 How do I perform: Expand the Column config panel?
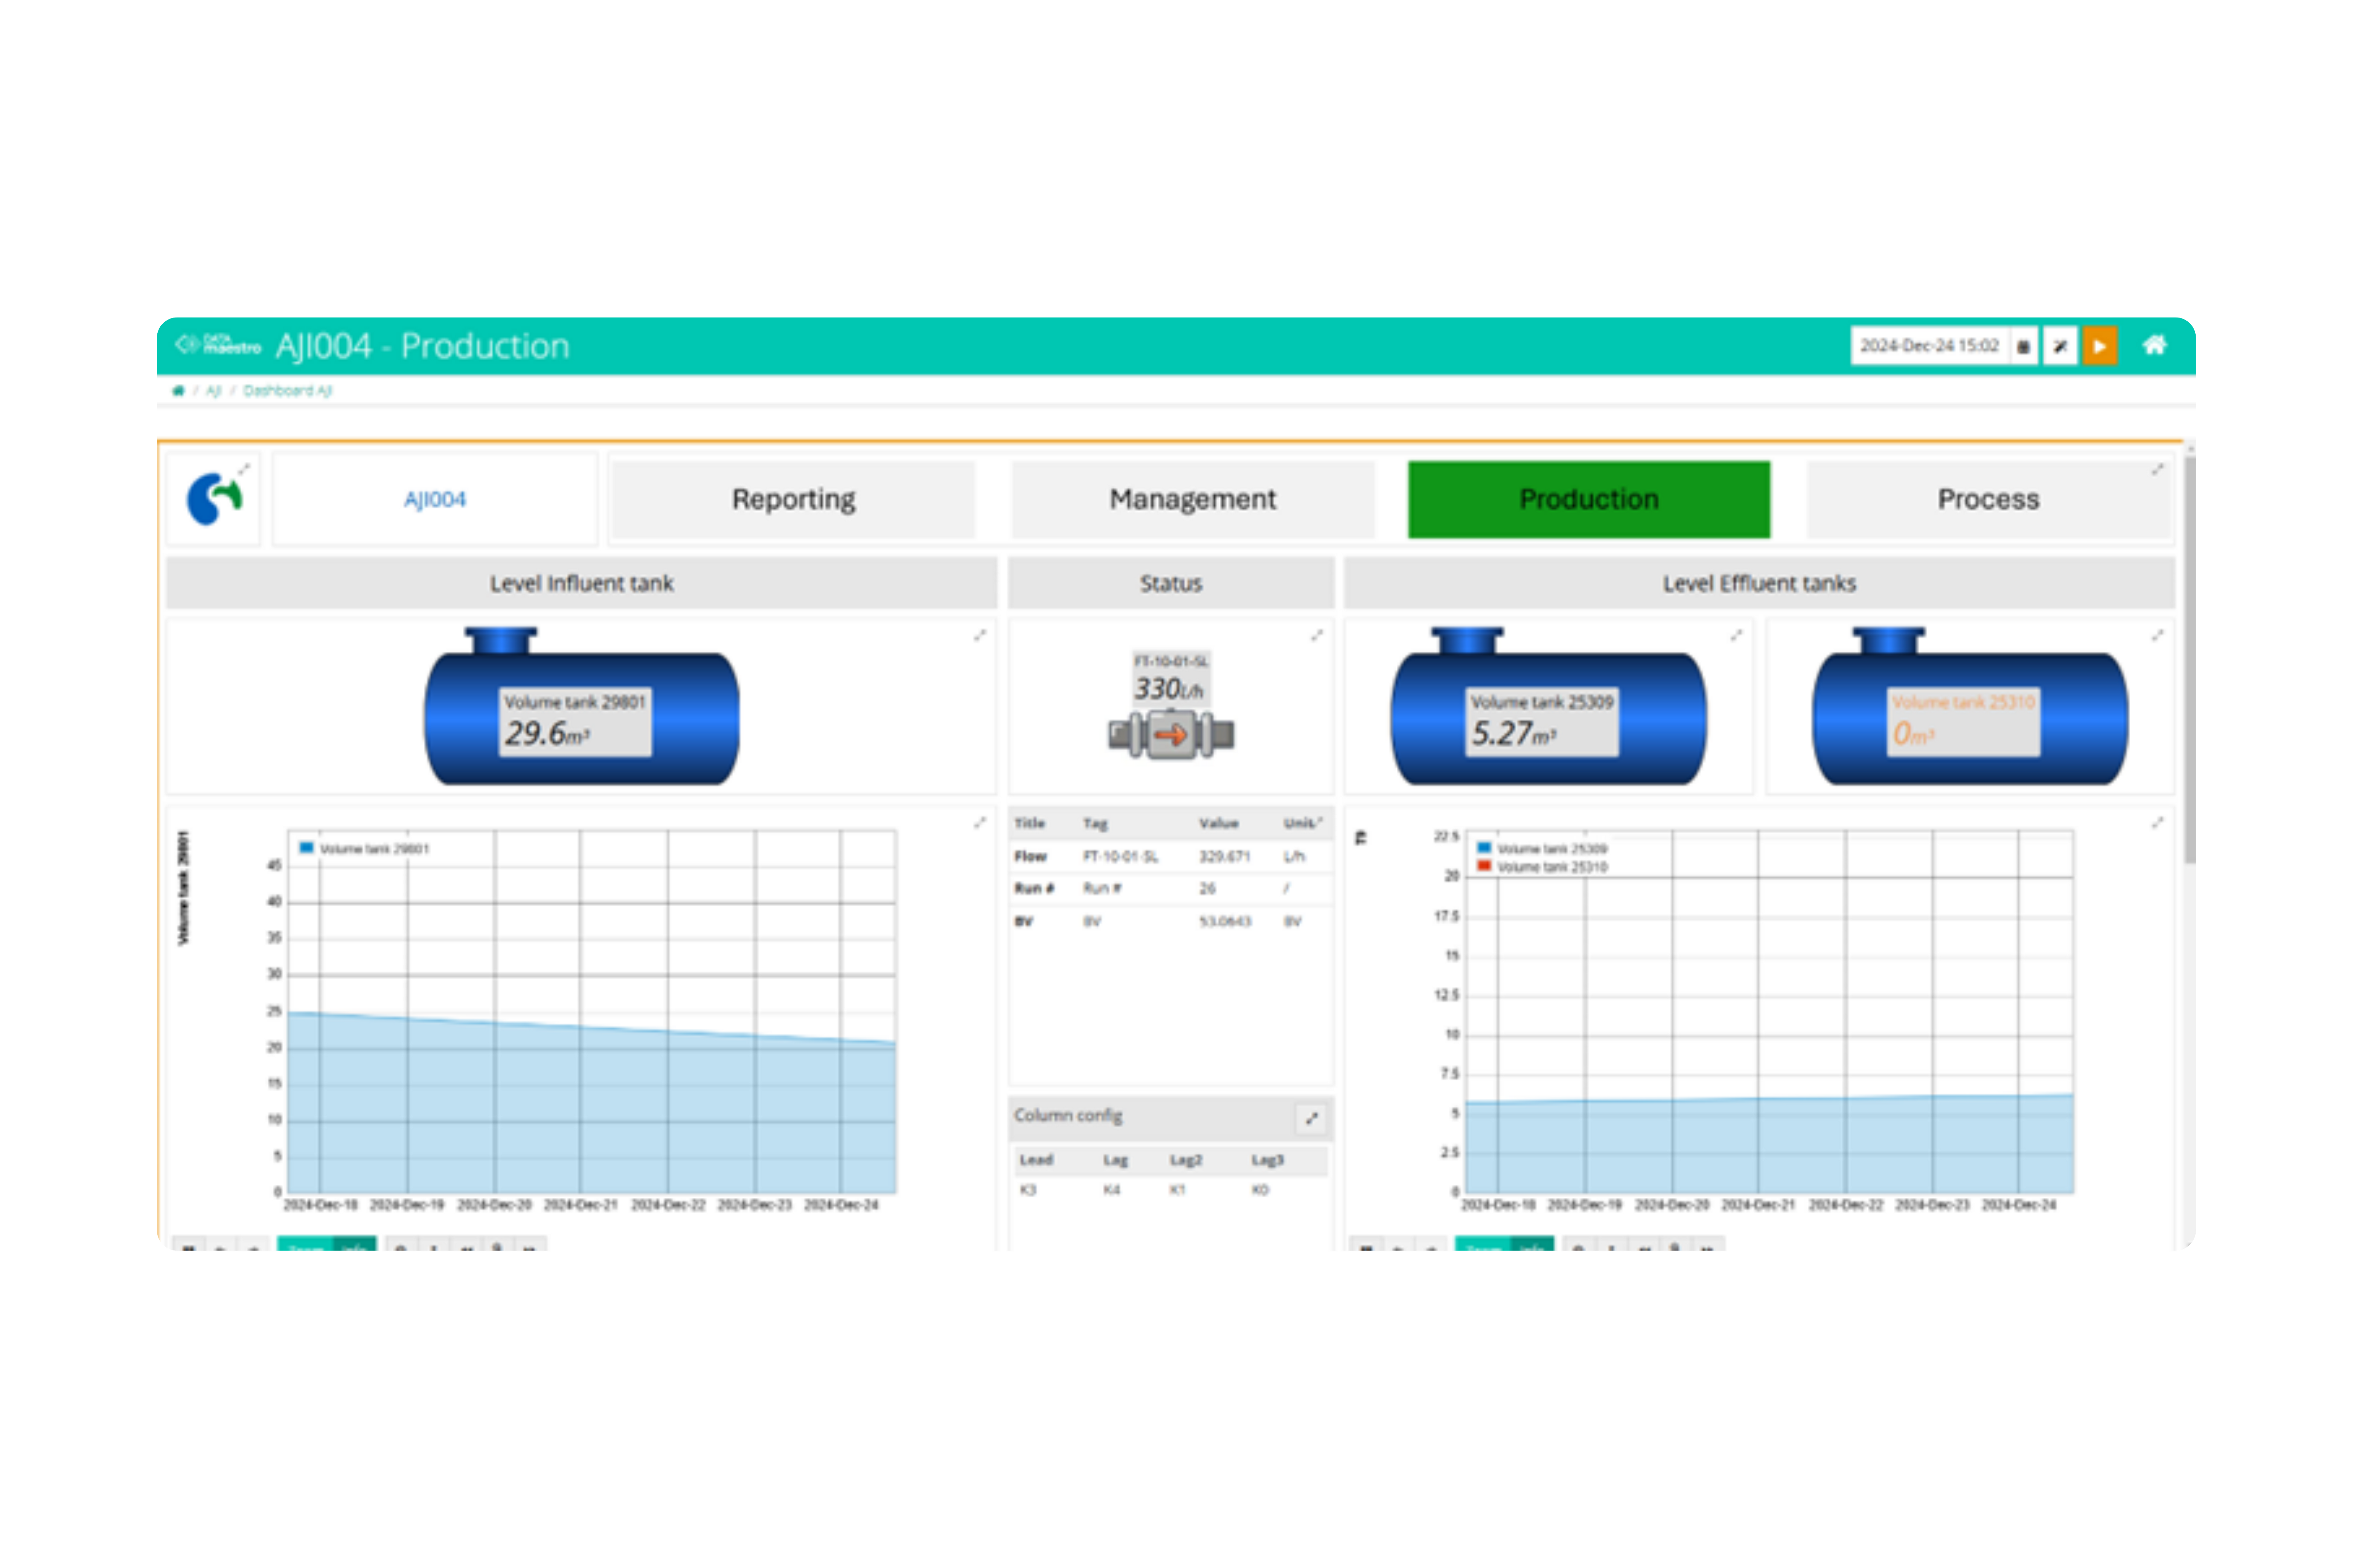coord(1311,1118)
